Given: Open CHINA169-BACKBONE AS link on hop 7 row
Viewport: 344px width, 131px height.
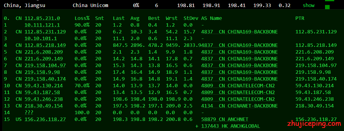Looking at the screenshot, I should tap(239, 65).
